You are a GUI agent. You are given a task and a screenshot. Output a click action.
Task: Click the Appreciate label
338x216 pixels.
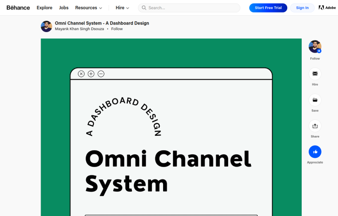pyautogui.click(x=315, y=162)
